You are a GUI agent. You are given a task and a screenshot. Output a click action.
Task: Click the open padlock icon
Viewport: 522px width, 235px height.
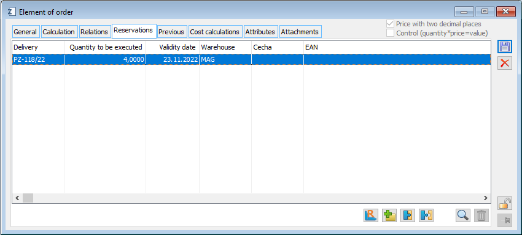click(505, 203)
